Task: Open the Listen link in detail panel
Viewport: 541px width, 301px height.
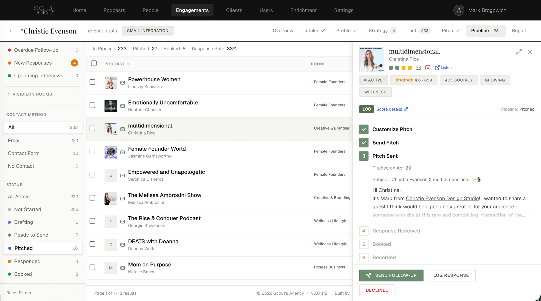Action: (x=443, y=68)
